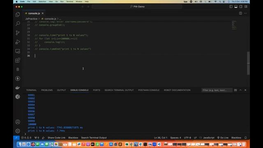This screenshot has height=148, width=263.
Task: Close the bottom panel
Action: click(245, 90)
